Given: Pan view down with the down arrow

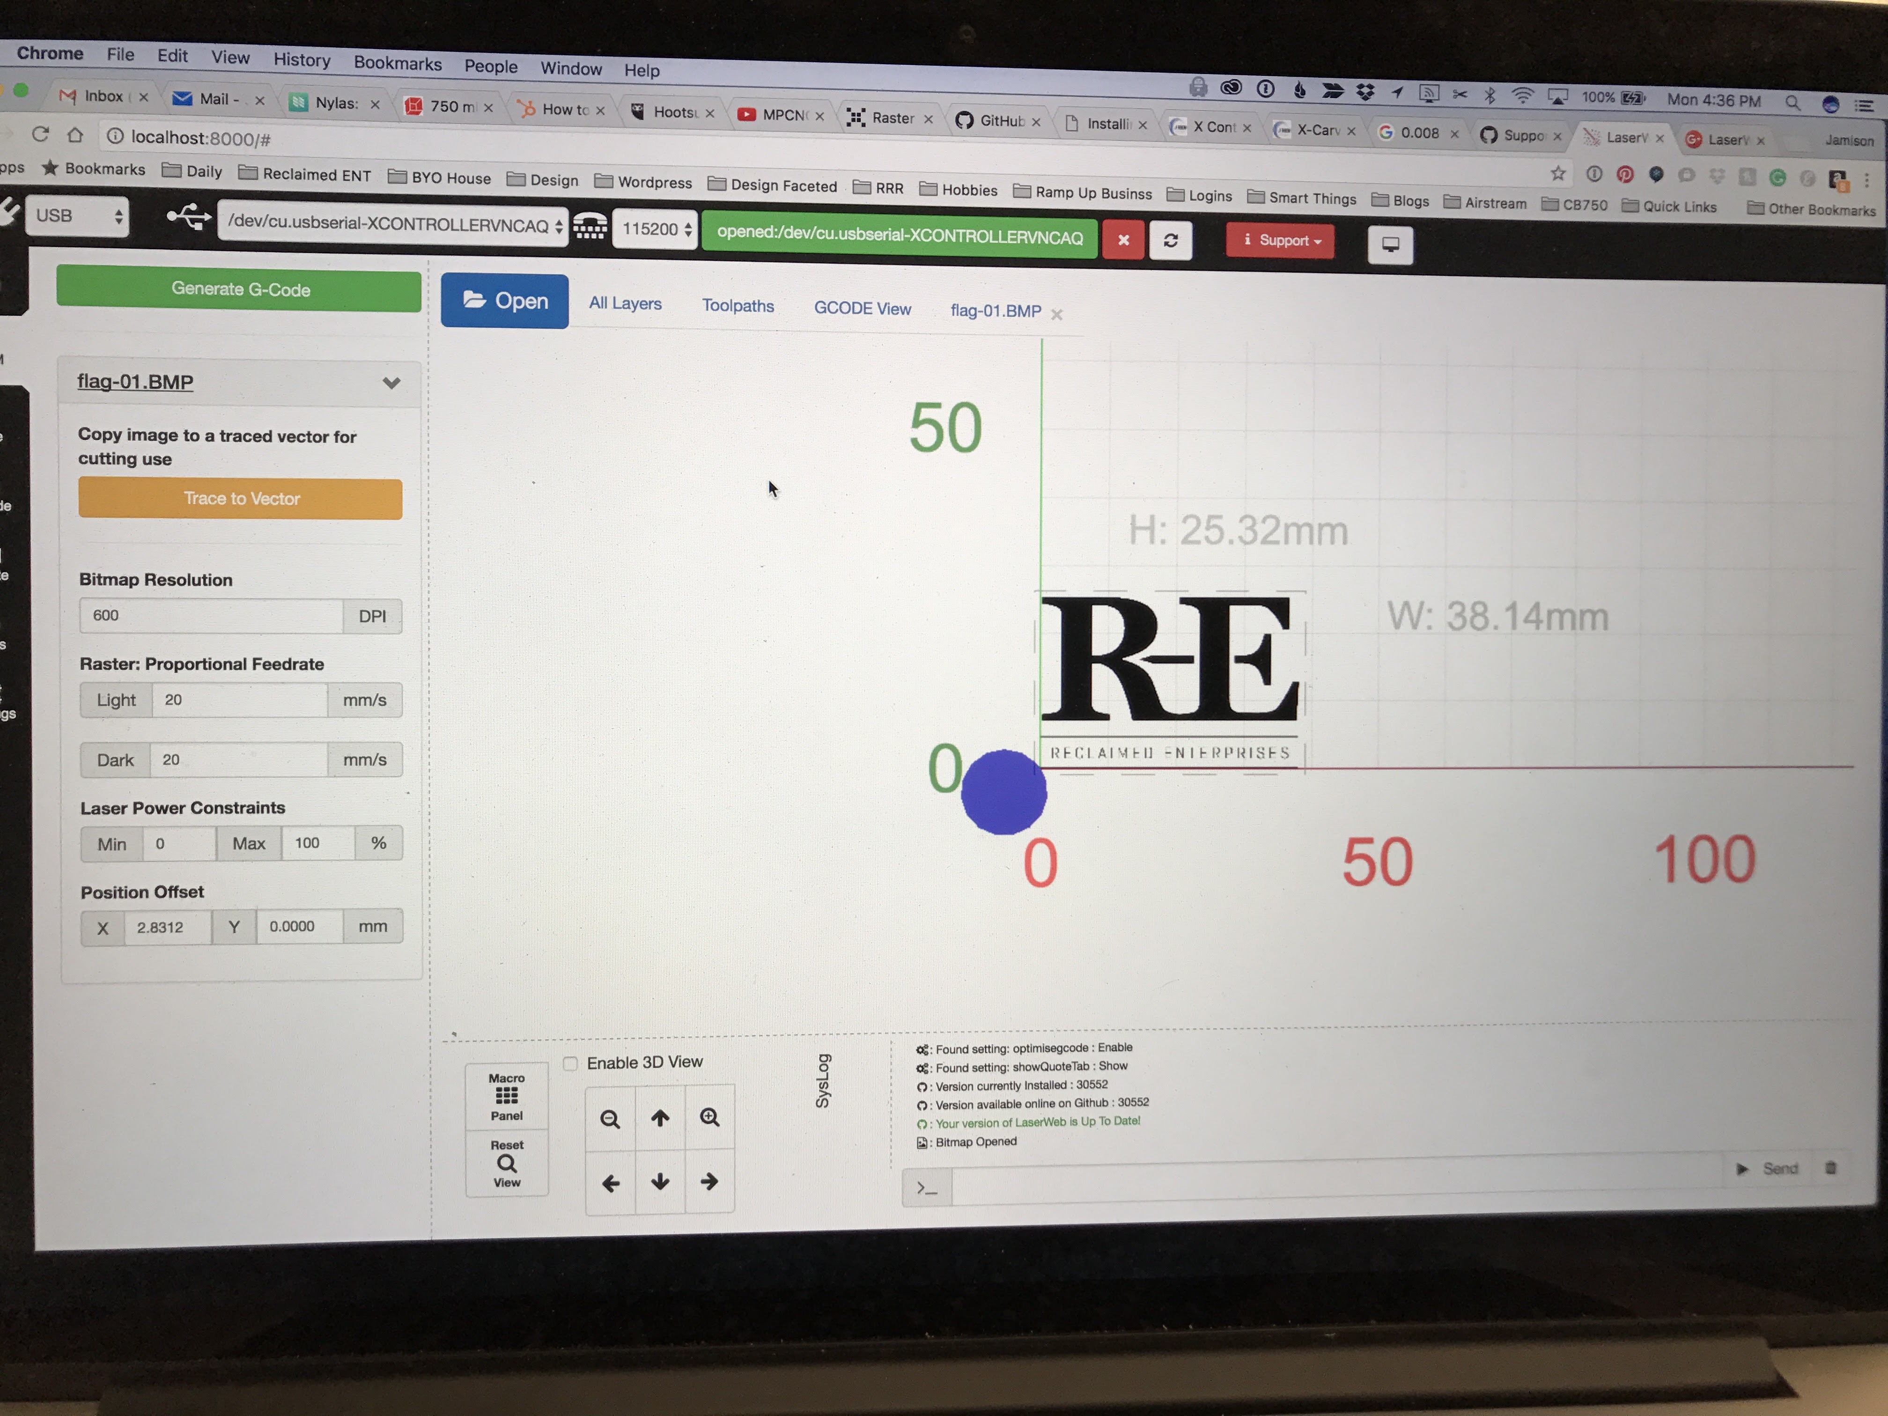Looking at the screenshot, I should (x=660, y=1182).
